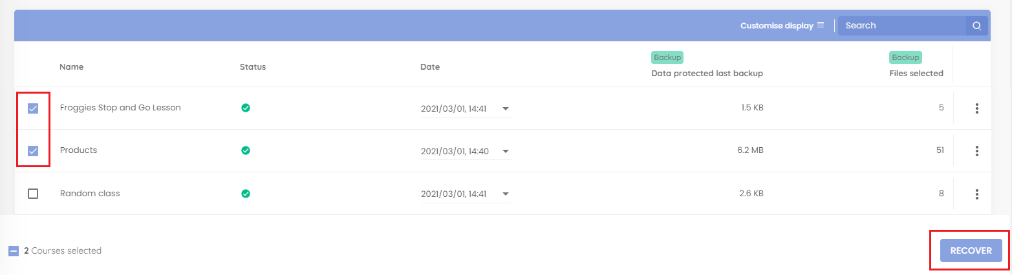
Task: Open three-dot menu for Froggies Stop and Go Lesson
Action: [x=976, y=108]
